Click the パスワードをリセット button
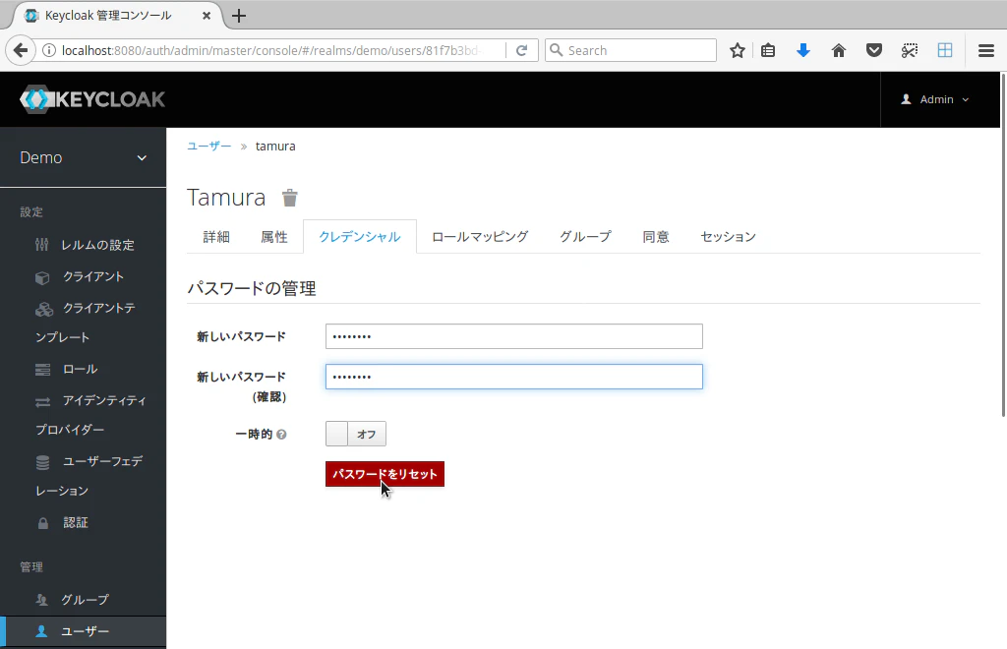Viewport: 1007px width, 649px height. click(385, 474)
